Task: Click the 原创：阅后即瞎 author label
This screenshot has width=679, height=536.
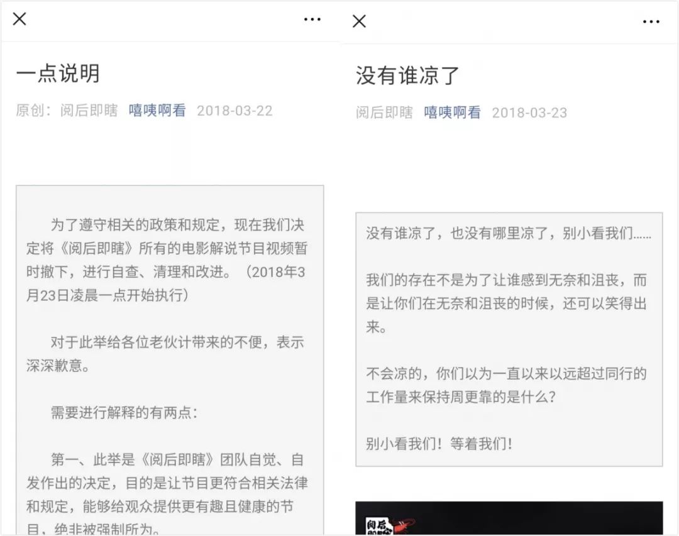Action: pyautogui.click(x=67, y=111)
